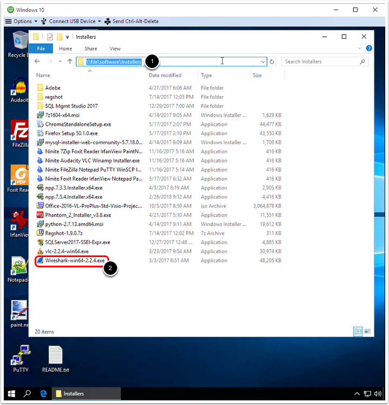The height and width of the screenshot is (405, 389).
Task: Click the New folder quick access icon
Action: 60,37
